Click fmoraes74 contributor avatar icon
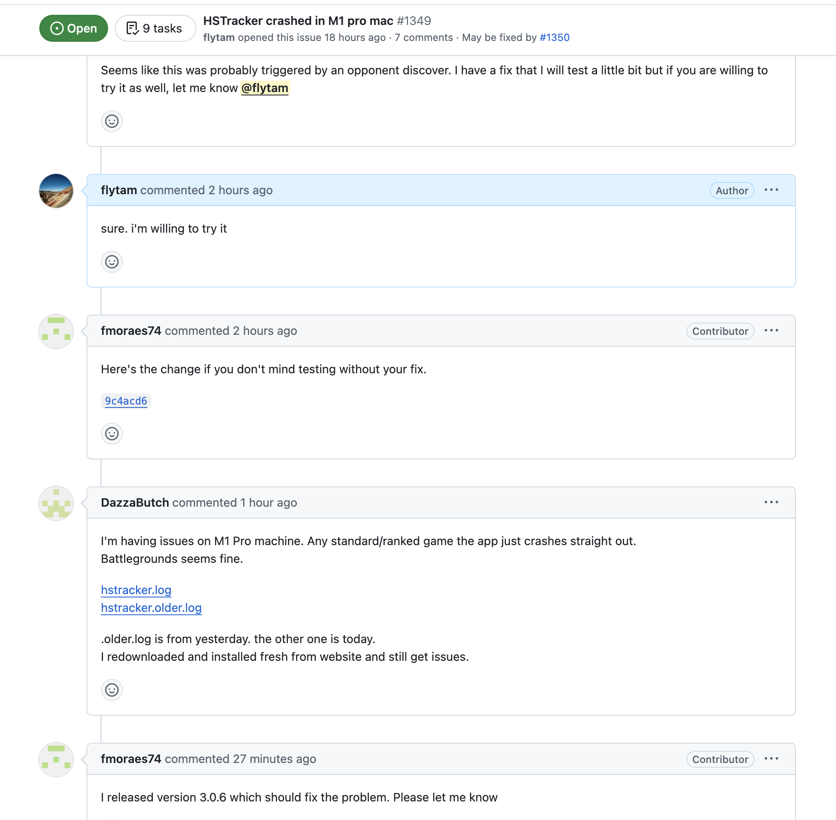The image size is (836, 820). 56,331
